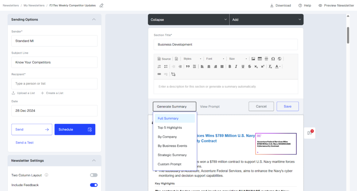Increase indent in editor
357x191 pixels.
point(180,66)
